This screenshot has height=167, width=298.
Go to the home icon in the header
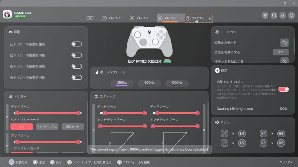click(291, 16)
